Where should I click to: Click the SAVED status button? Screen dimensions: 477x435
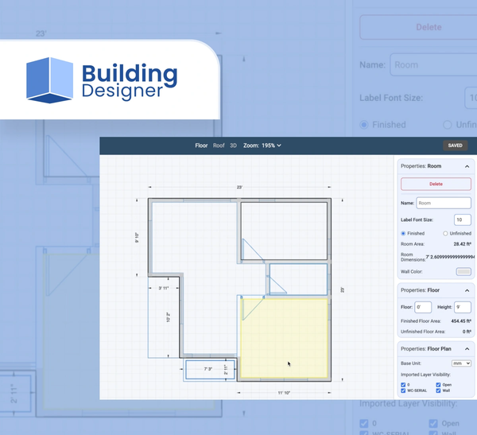point(455,146)
